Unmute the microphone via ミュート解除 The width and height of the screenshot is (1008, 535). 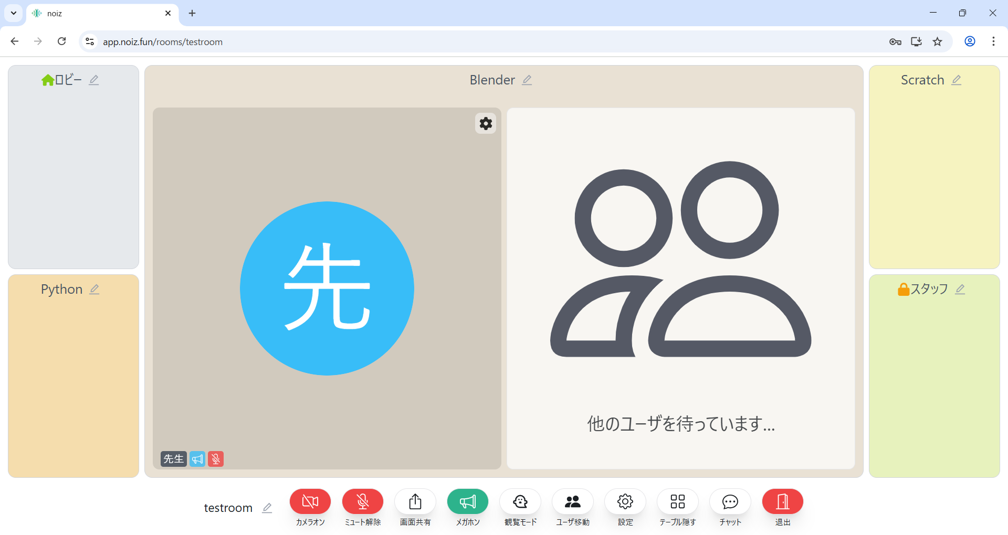pyautogui.click(x=362, y=501)
